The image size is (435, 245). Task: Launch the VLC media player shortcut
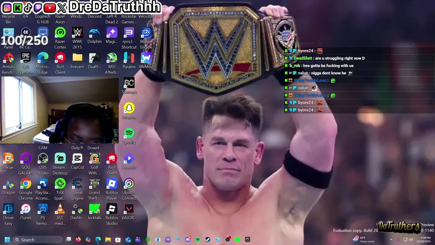60,215
